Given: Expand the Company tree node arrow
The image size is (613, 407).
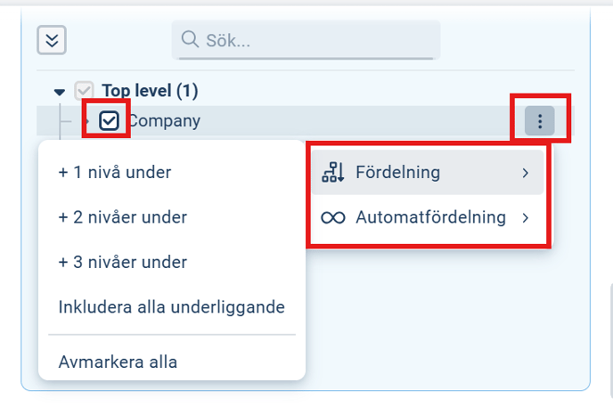Looking at the screenshot, I should tap(86, 121).
